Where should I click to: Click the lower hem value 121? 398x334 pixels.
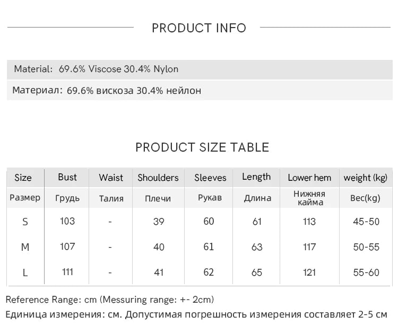[x=309, y=273]
